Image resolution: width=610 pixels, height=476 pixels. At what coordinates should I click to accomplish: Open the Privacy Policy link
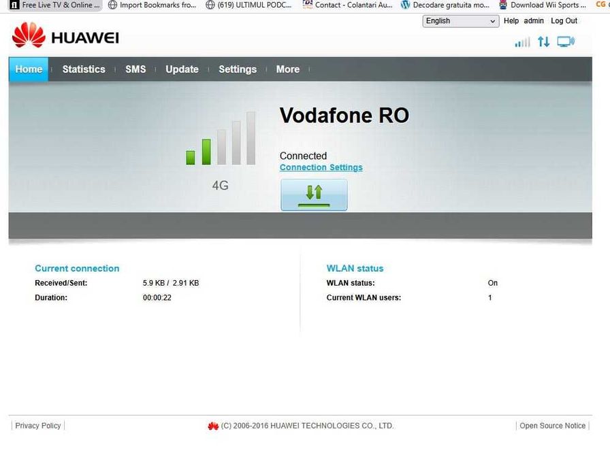pos(38,426)
